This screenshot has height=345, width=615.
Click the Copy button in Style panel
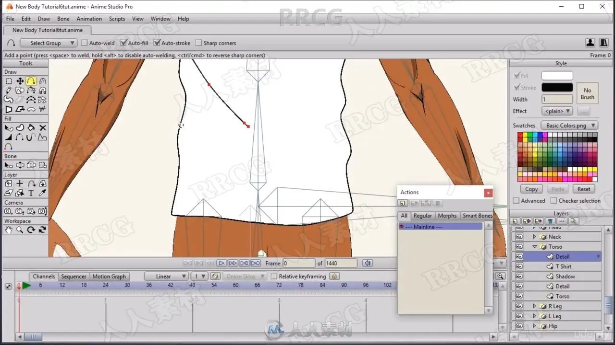tap(531, 189)
